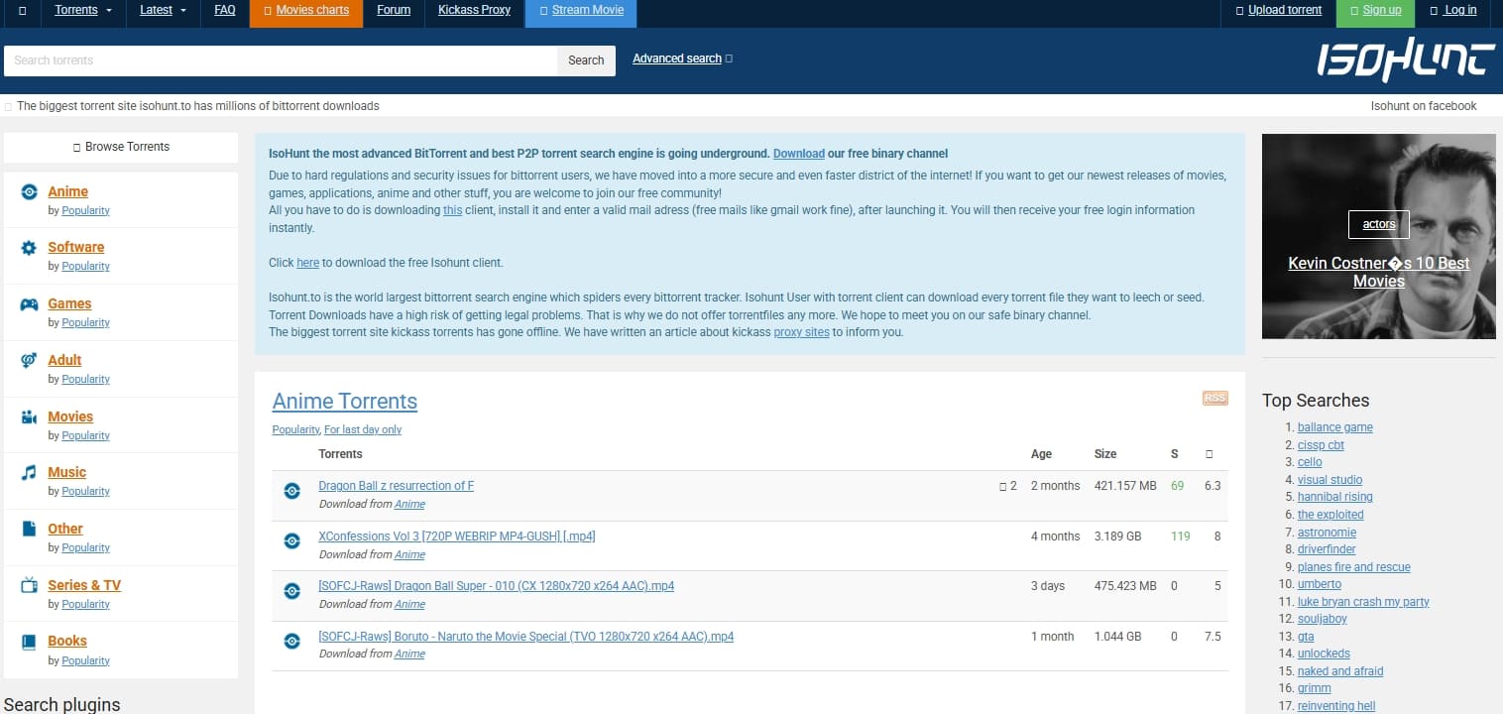Open the Music category link
This screenshot has width=1503, height=714.
point(67,472)
